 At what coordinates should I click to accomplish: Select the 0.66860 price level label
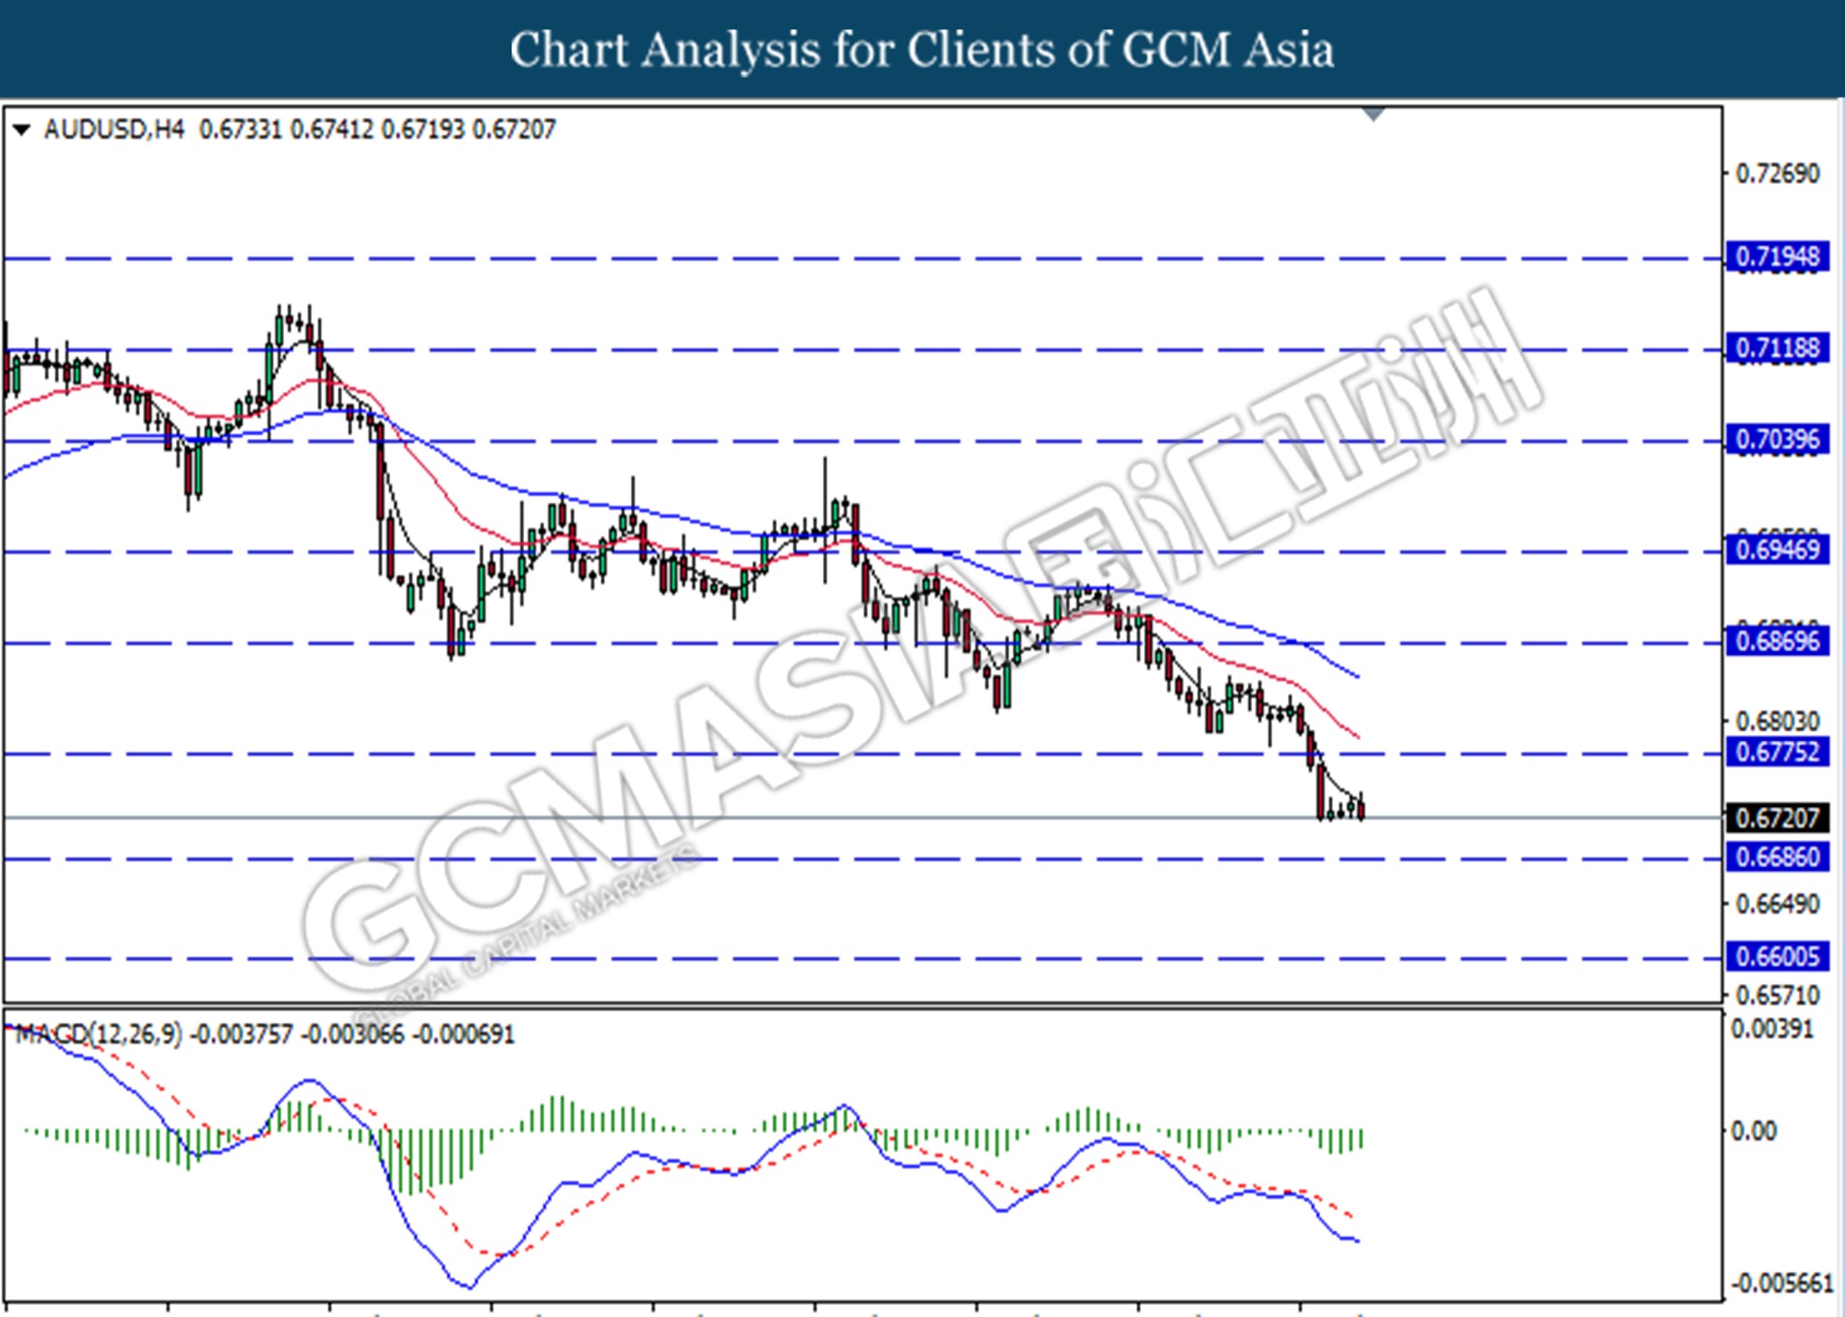coord(1777,857)
